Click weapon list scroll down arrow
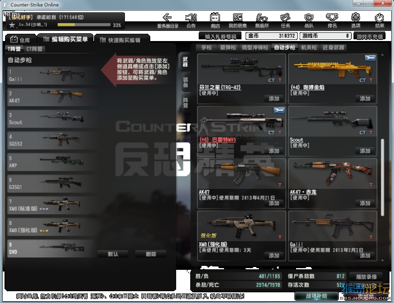The width and height of the screenshot is (394, 303). click(x=382, y=260)
